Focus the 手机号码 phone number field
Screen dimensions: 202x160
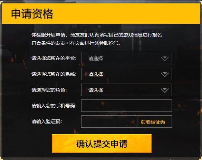point(126,106)
